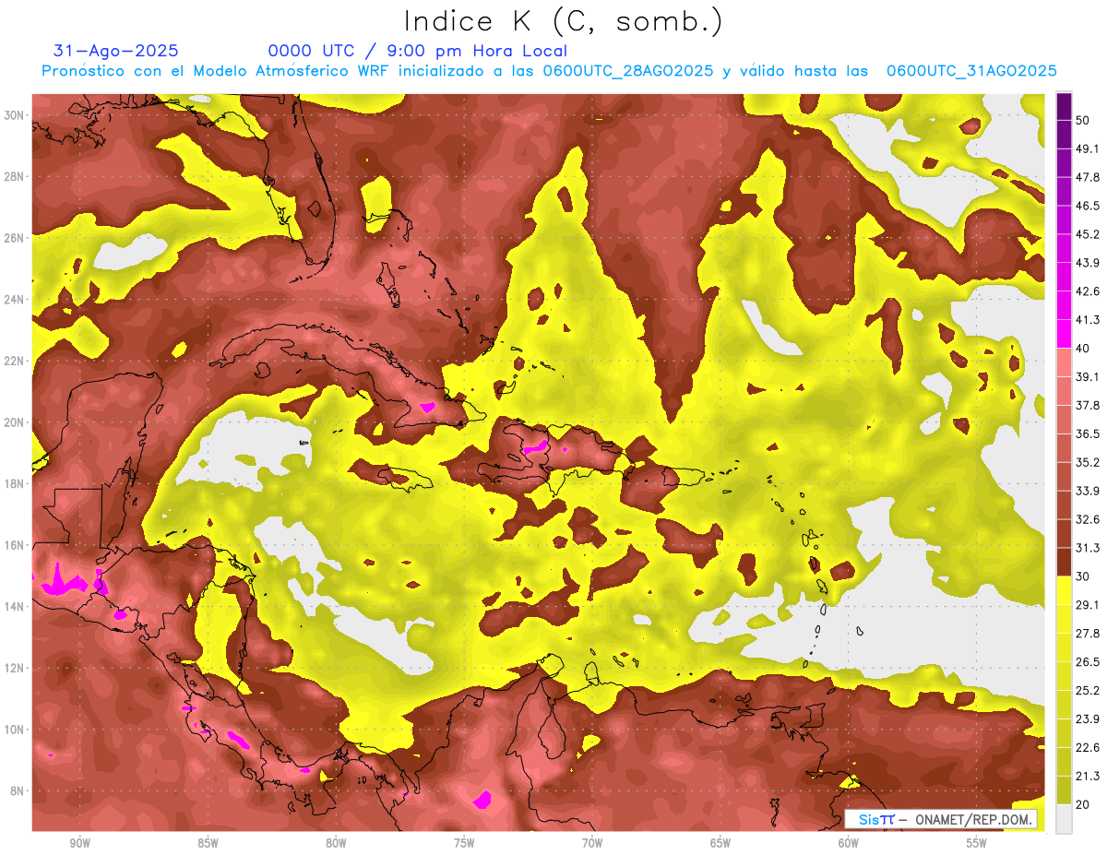Viewport: 1107px width, 855px height.
Task: Click the '43.9' scale label
Action: 1087,263
